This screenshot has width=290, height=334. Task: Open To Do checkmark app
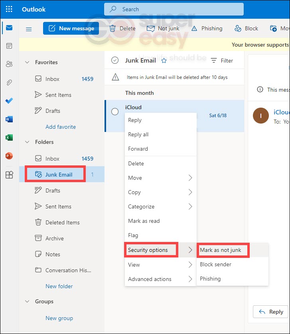point(9,100)
